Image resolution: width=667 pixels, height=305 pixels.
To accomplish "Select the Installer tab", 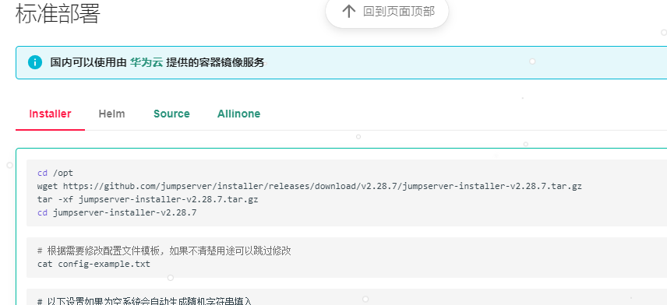I will (x=50, y=114).
